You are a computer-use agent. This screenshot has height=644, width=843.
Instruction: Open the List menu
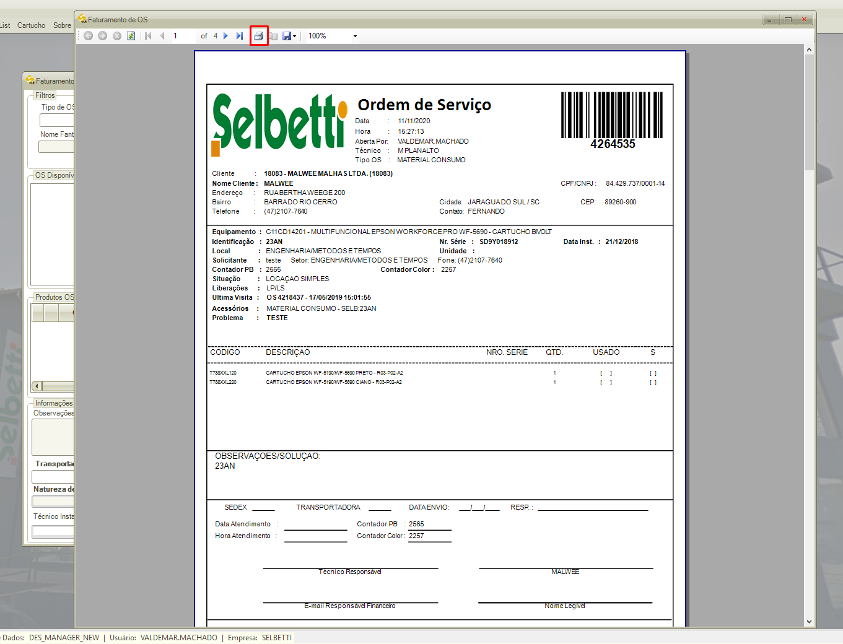coord(5,25)
